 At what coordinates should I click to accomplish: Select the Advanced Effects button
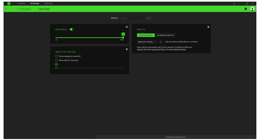[166, 35]
